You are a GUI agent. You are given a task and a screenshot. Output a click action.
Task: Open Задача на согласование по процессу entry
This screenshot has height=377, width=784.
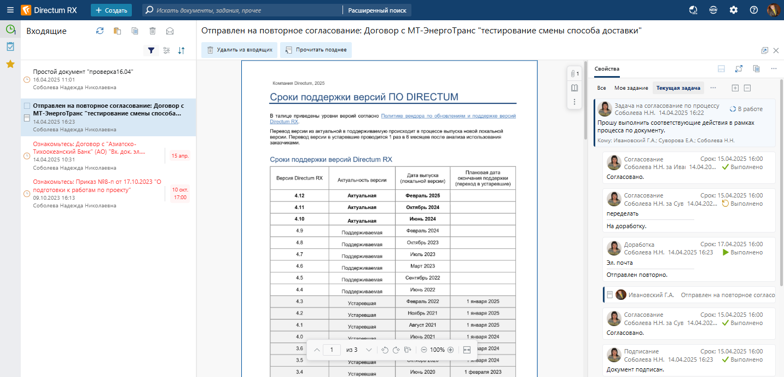(684, 123)
